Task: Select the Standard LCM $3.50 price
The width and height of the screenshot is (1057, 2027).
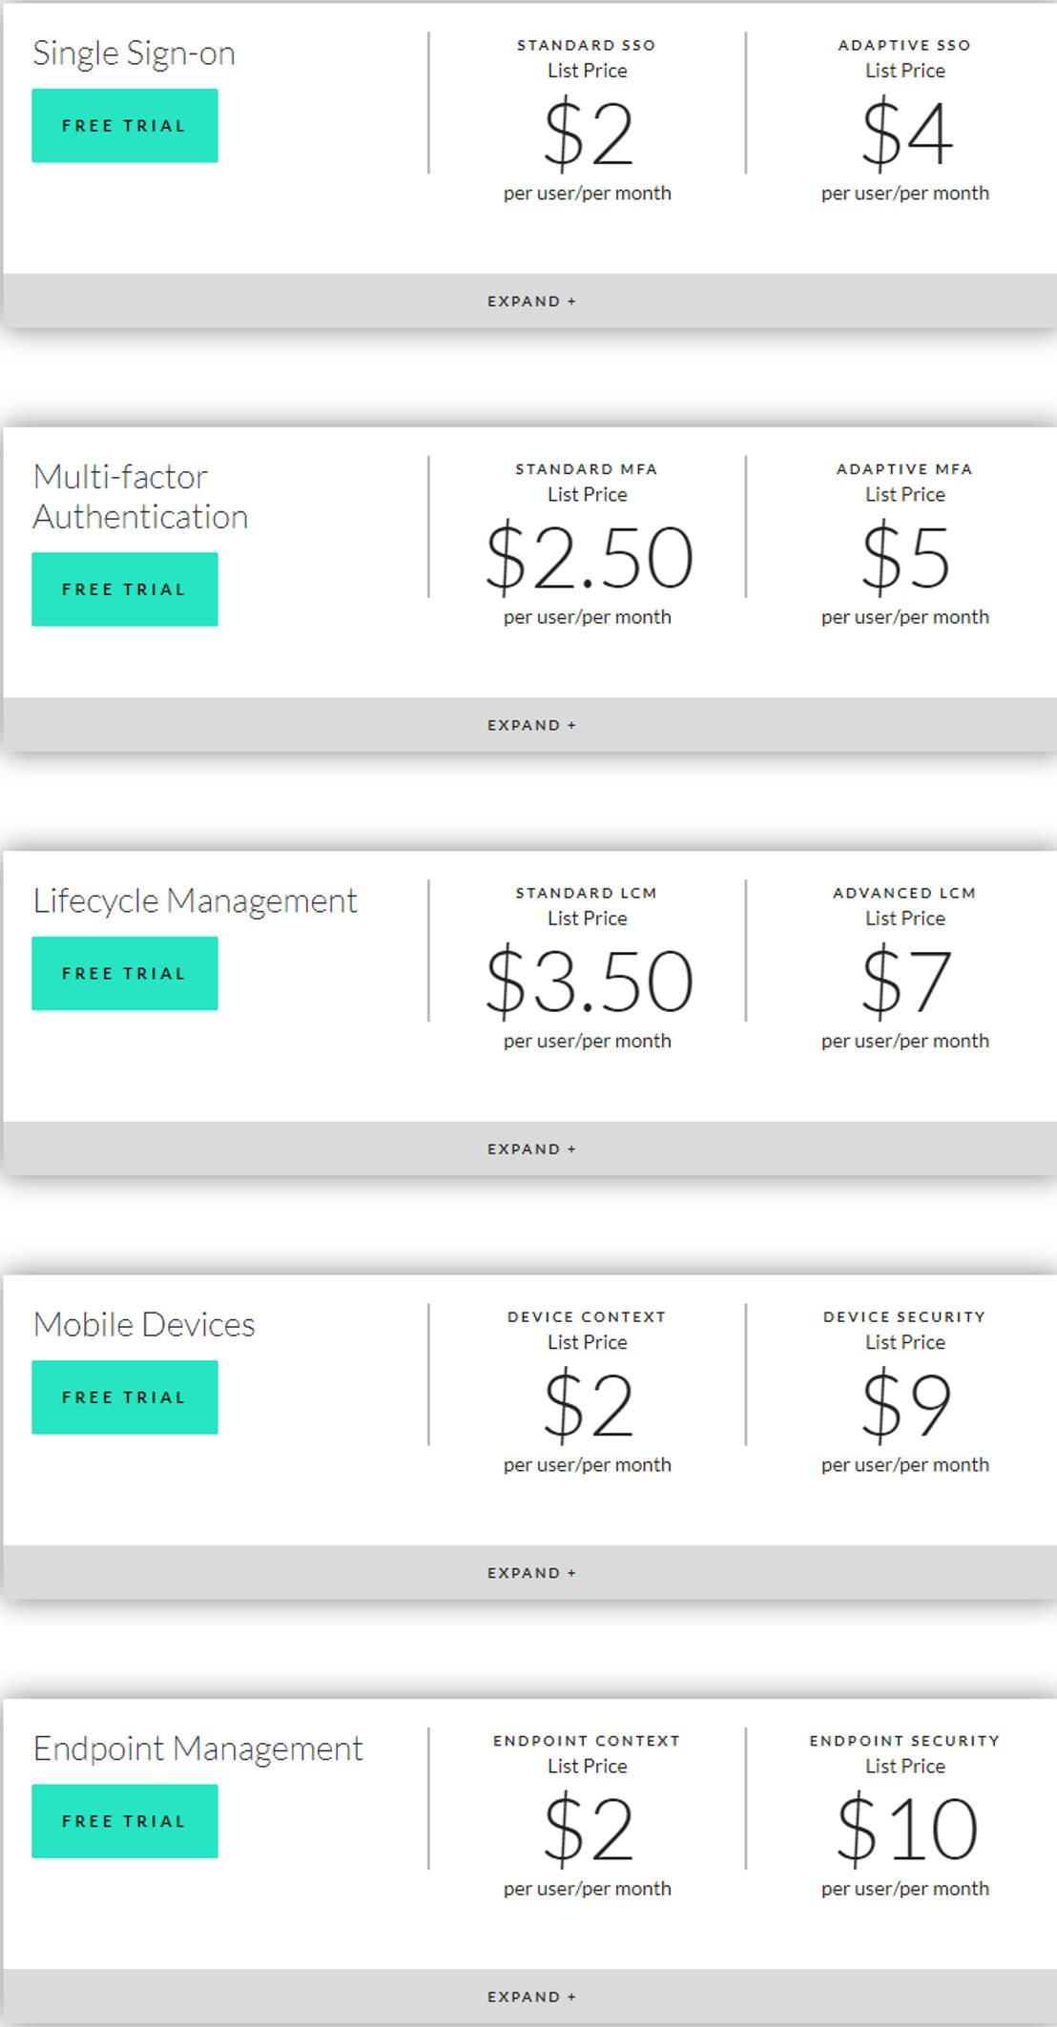Action: tap(587, 982)
